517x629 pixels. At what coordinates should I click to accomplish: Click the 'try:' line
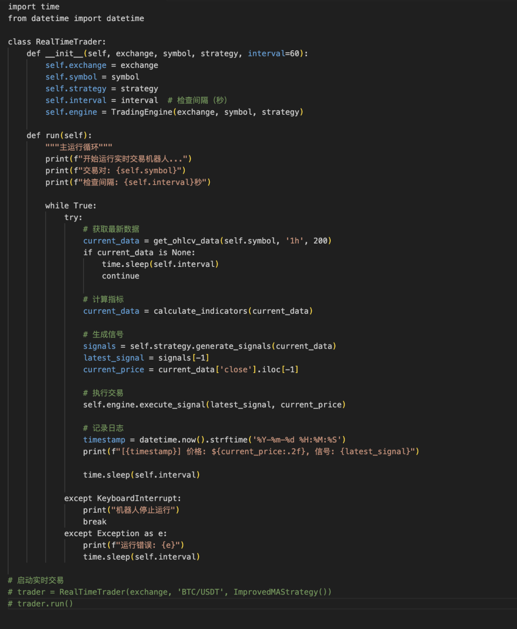73,217
